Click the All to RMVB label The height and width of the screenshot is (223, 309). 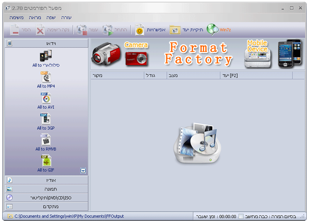[x=46, y=149]
